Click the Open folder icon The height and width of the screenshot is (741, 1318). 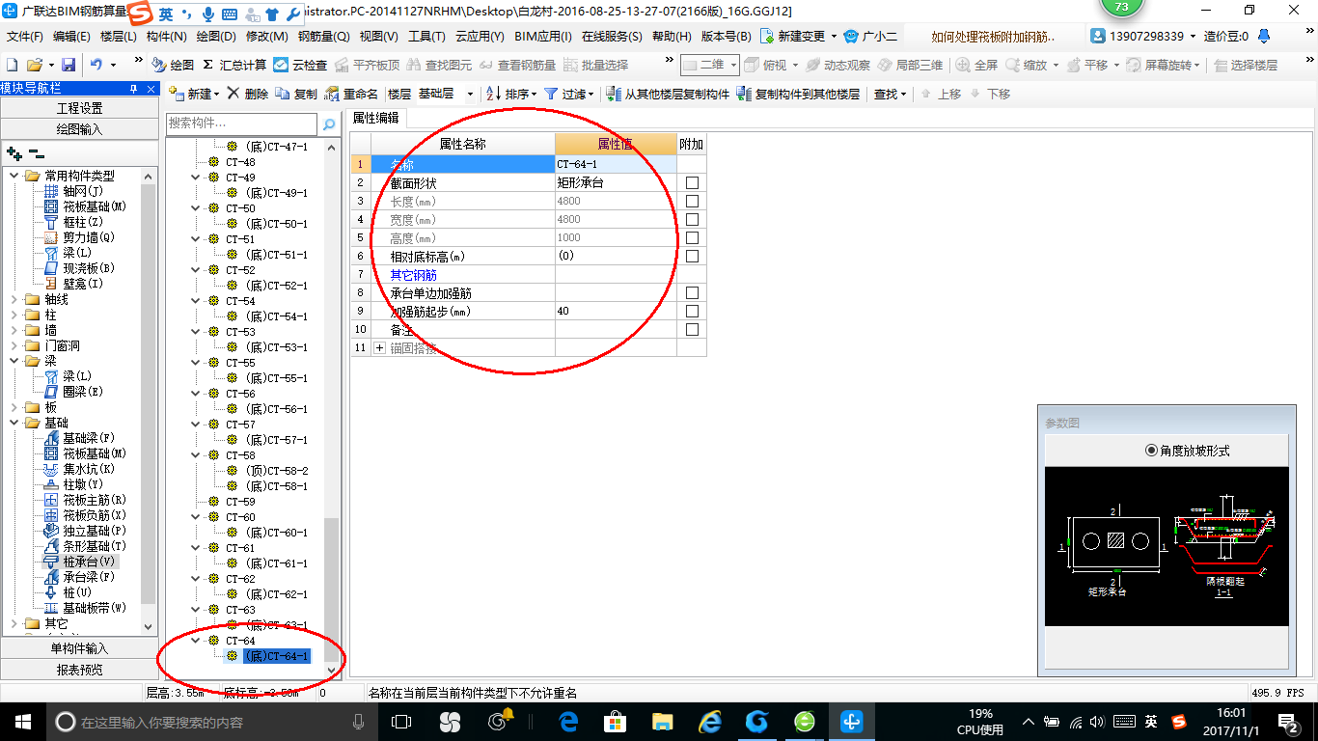[x=34, y=65]
